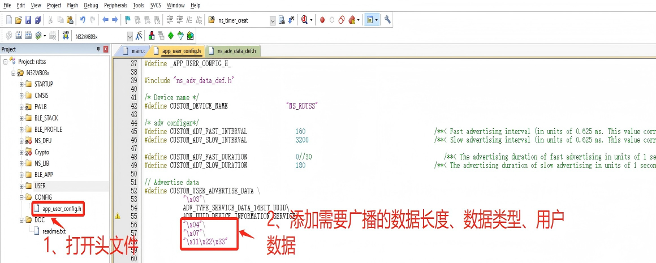The height and width of the screenshot is (263, 656).
Task: Close the Project panel
Action: point(106,49)
